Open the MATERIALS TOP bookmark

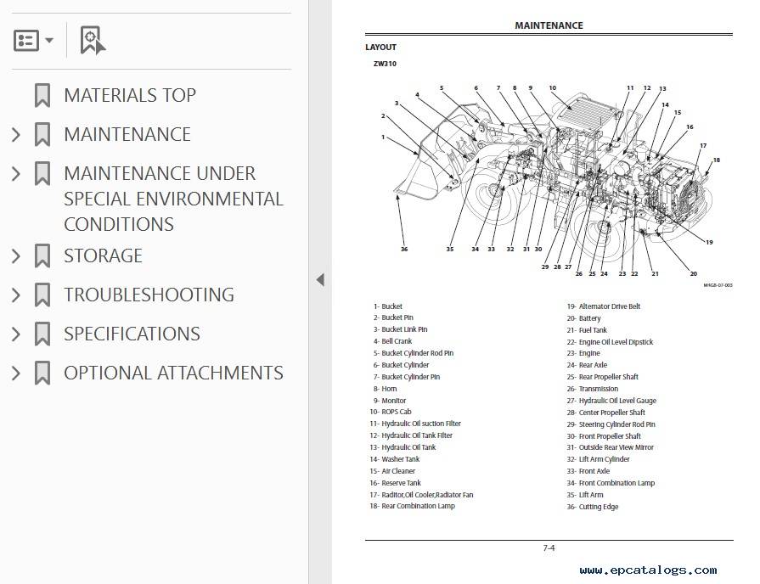130,95
